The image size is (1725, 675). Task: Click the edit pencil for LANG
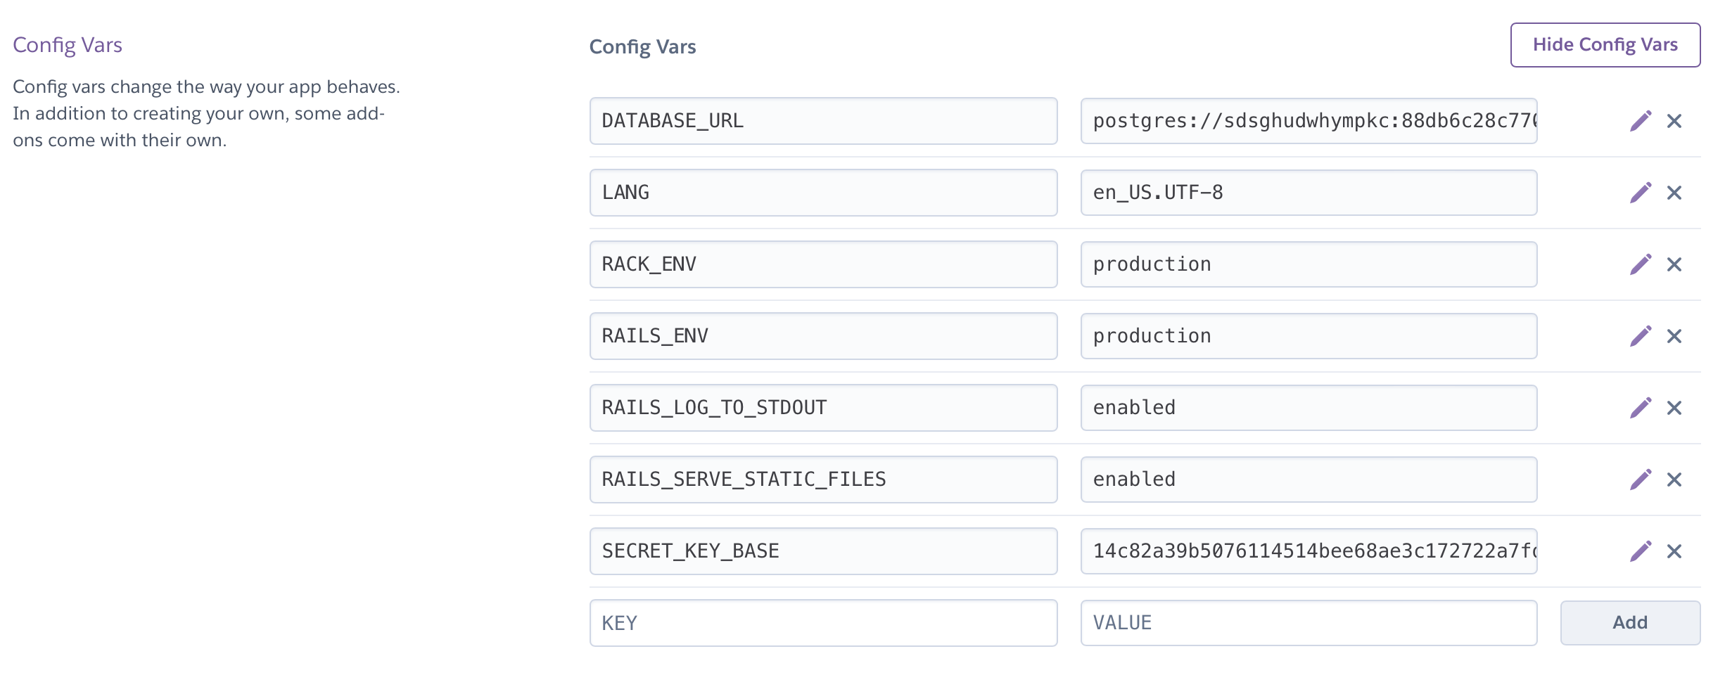click(1642, 192)
